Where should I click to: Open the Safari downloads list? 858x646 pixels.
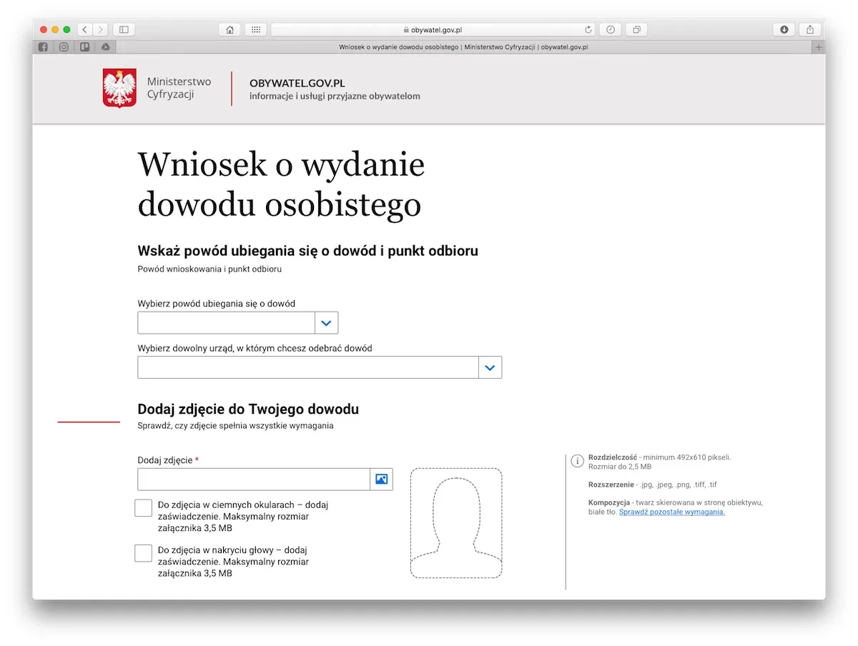click(784, 29)
